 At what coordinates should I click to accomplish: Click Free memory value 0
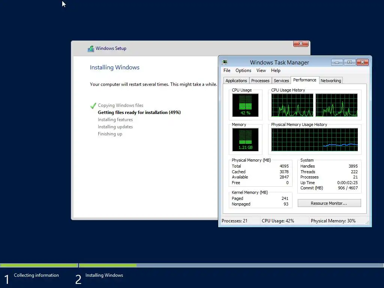(287, 183)
